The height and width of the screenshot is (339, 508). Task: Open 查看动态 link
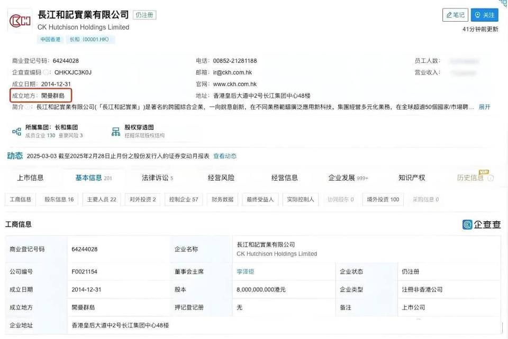point(225,156)
